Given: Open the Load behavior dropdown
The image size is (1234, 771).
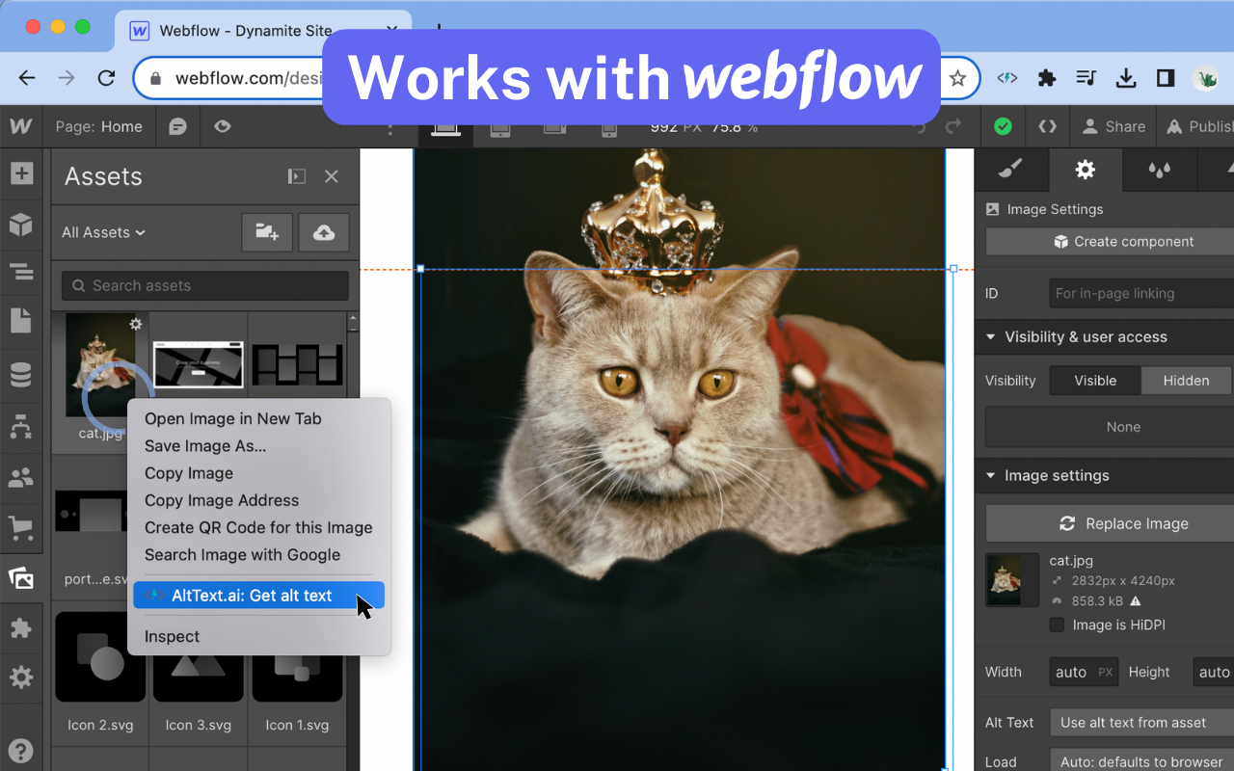Looking at the screenshot, I should click(x=1142, y=761).
